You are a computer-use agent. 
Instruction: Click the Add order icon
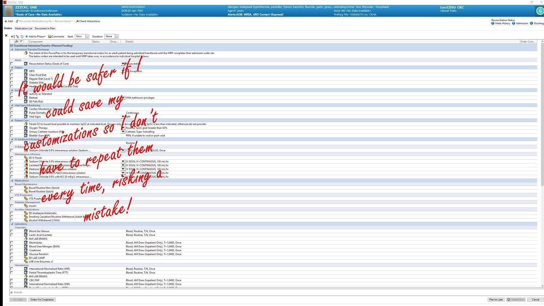coord(6,21)
